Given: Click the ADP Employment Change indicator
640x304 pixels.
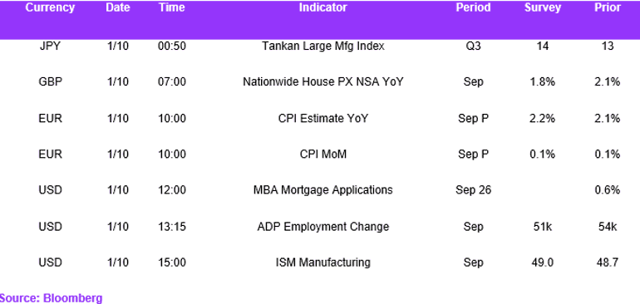Looking at the screenshot, I should (322, 227).
